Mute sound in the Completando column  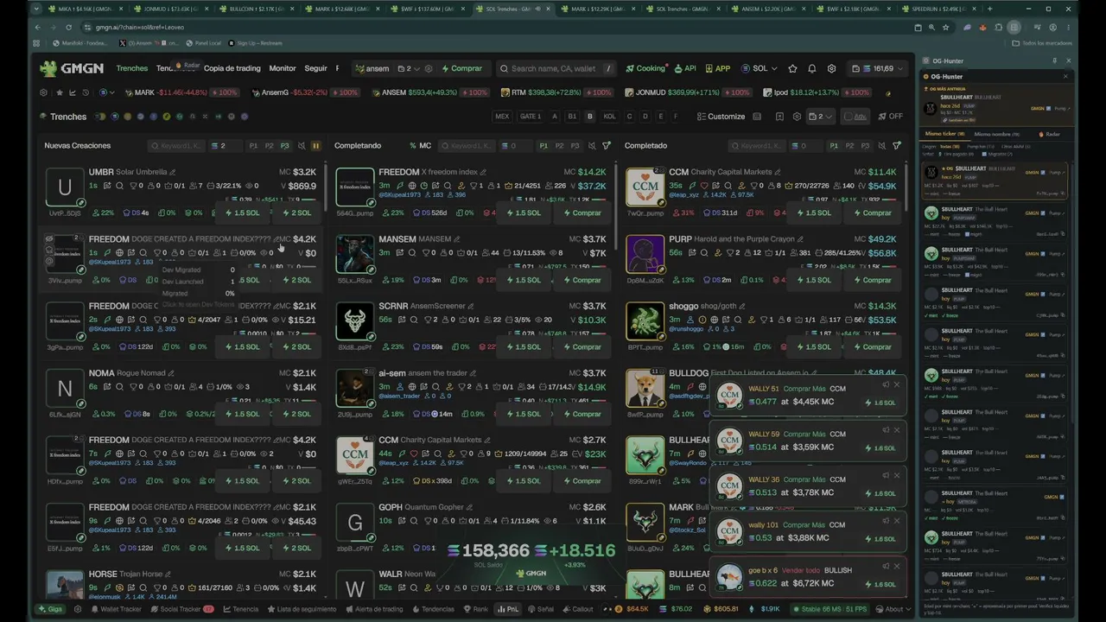point(591,146)
